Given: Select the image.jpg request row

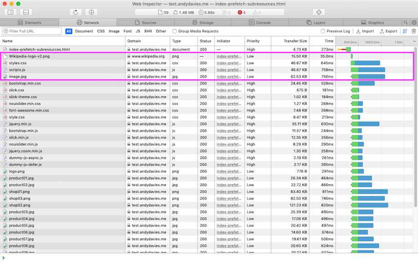Looking at the screenshot, I should (x=208, y=76).
